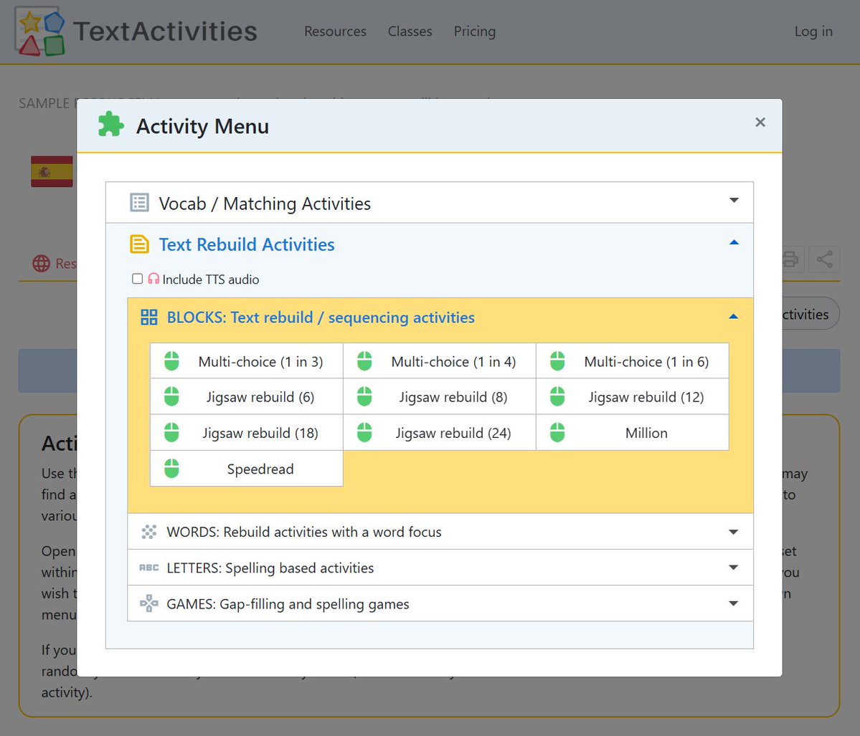Click the mouse icon beside Multi-choice (1 in 3)
The image size is (860, 736).
[171, 361]
